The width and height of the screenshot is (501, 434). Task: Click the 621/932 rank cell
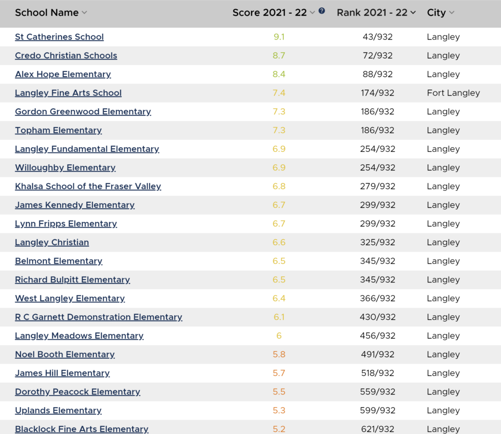378,429
